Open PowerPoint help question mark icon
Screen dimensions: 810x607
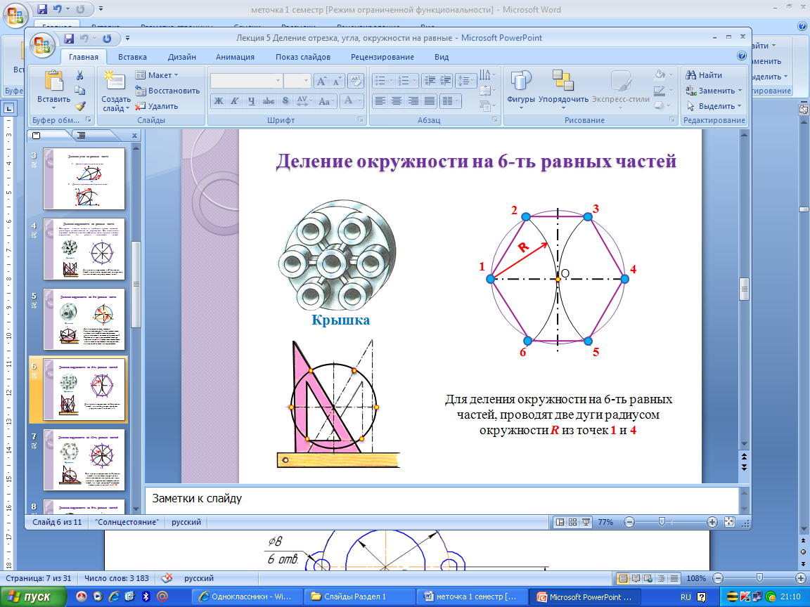point(741,56)
